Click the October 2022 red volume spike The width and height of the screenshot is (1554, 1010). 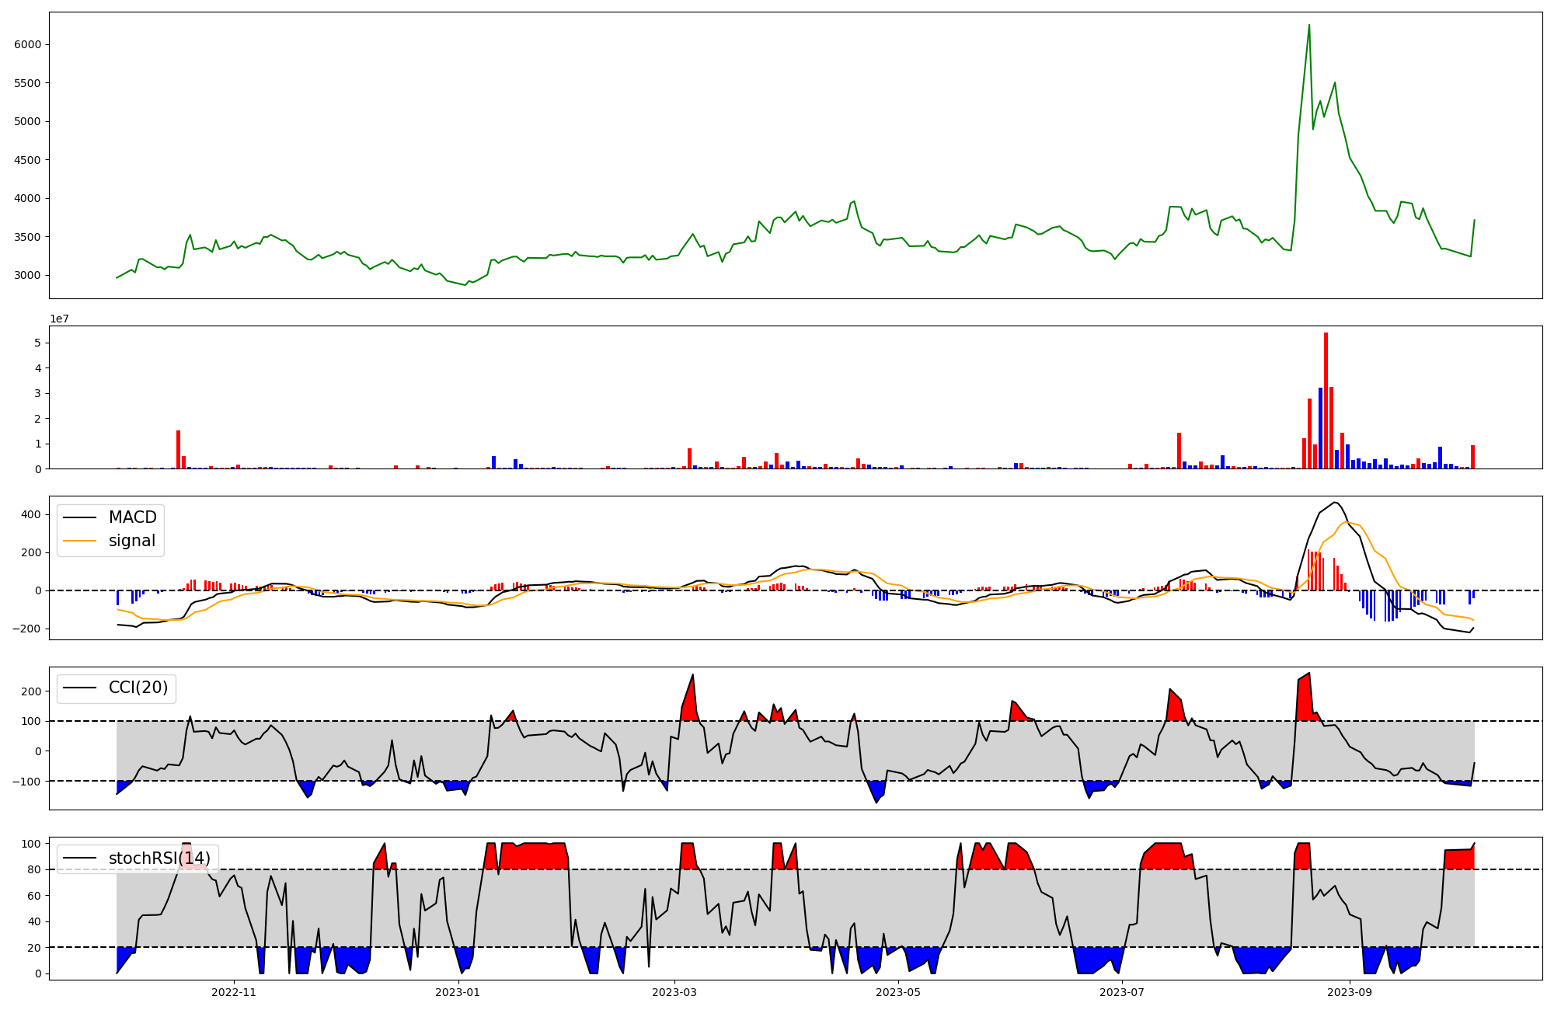pyautogui.click(x=178, y=450)
